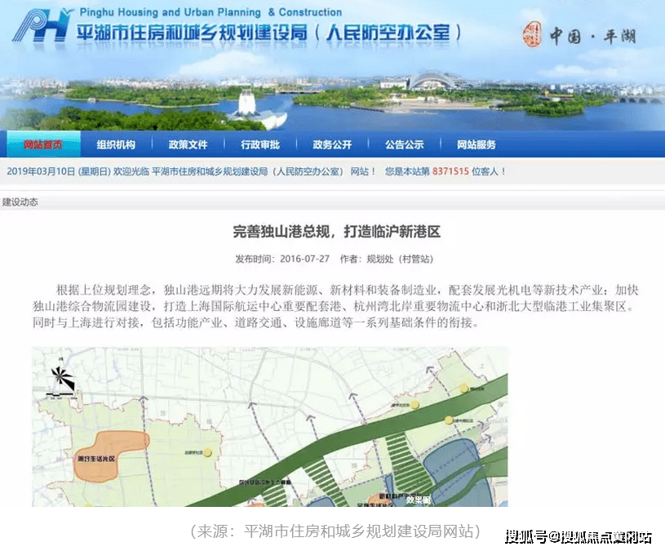Image resolution: width=665 pixels, height=551 pixels.
Task: Click the red seal stamp icon
Action: coord(531,34)
